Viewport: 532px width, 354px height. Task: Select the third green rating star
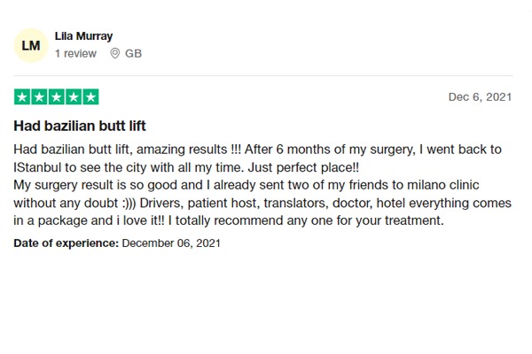(x=57, y=96)
